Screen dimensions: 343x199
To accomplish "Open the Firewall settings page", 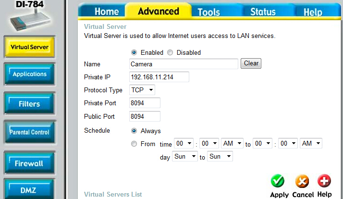I will pos(28,163).
